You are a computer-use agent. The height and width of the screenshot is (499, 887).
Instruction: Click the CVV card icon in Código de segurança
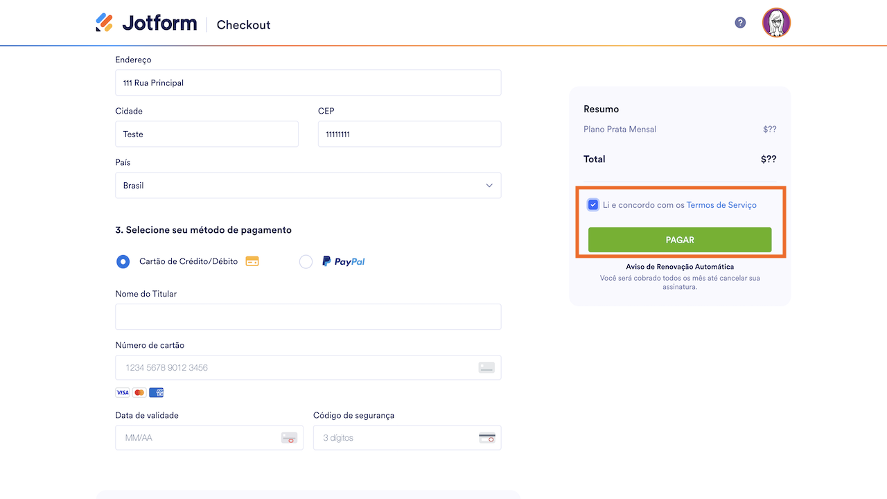pos(486,438)
